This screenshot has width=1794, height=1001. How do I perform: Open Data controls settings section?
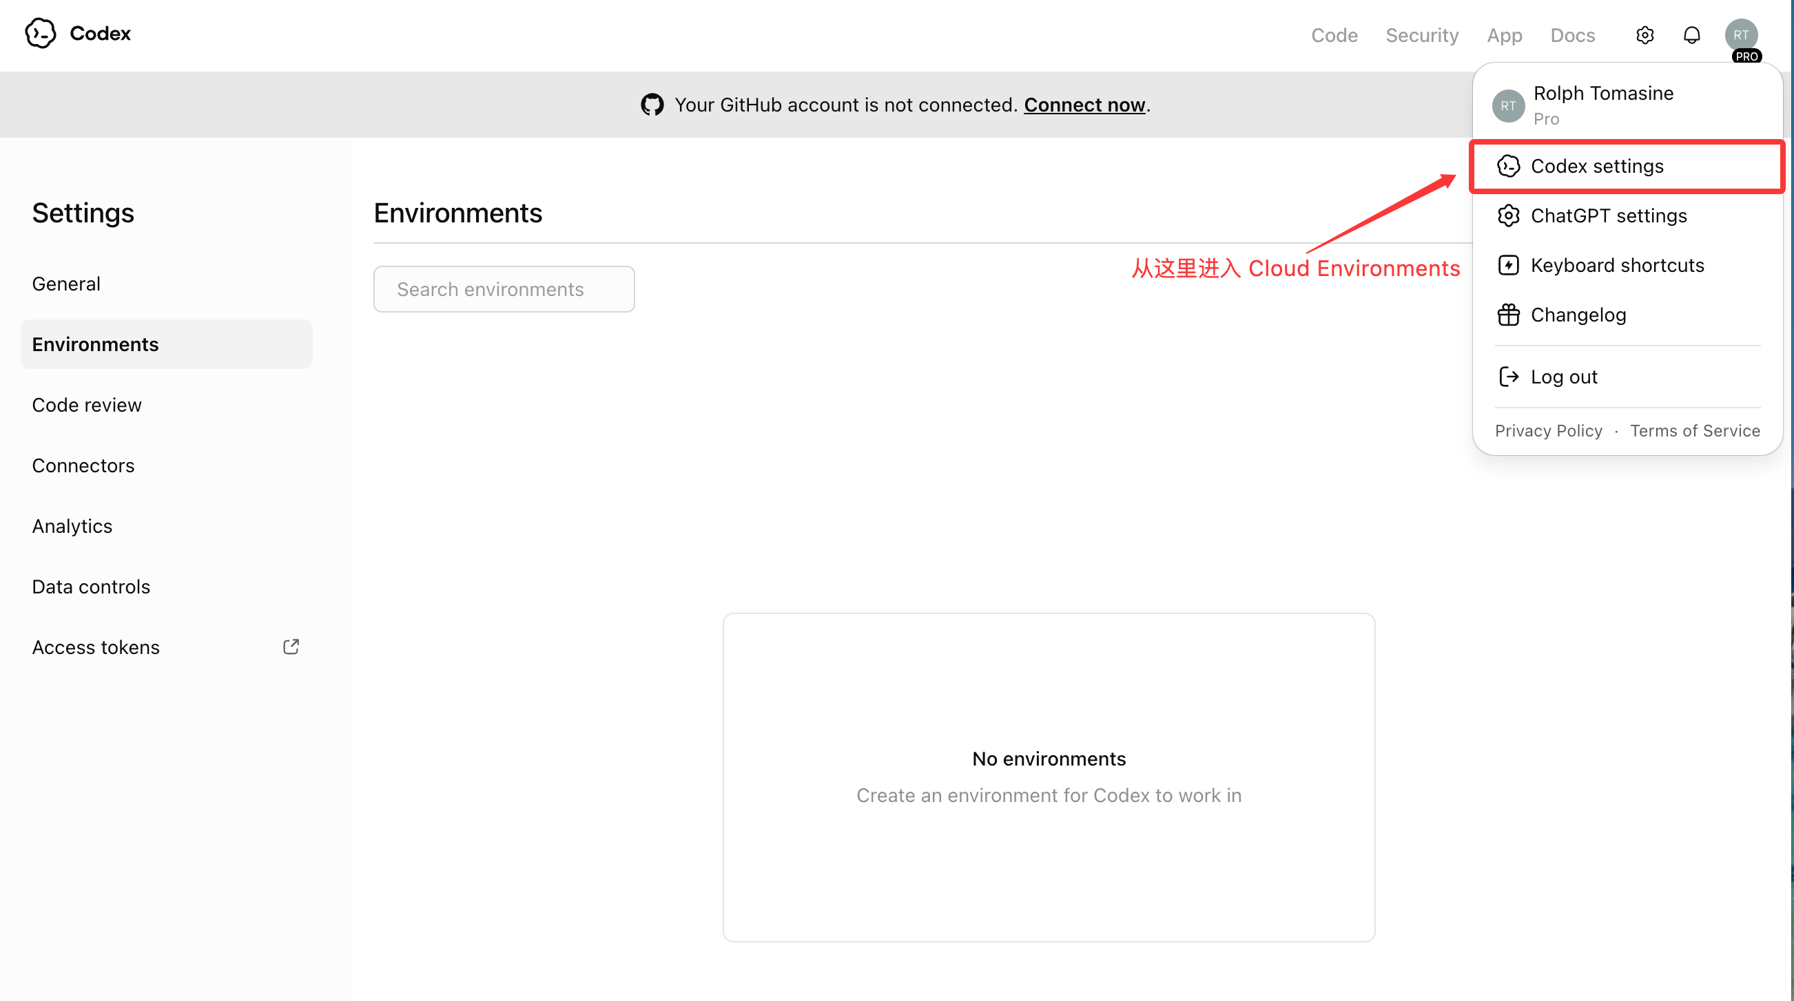coord(167,587)
